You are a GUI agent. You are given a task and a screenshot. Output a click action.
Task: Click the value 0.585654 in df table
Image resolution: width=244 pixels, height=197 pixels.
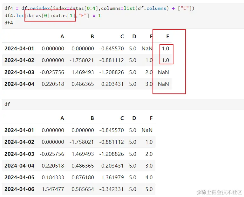(83, 189)
